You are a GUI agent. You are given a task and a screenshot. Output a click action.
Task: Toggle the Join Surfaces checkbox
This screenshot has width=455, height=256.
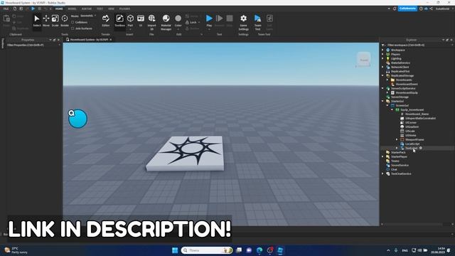73,28
